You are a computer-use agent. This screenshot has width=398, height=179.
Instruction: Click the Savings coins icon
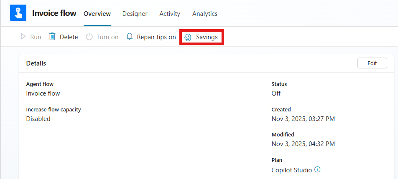(188, 37)
